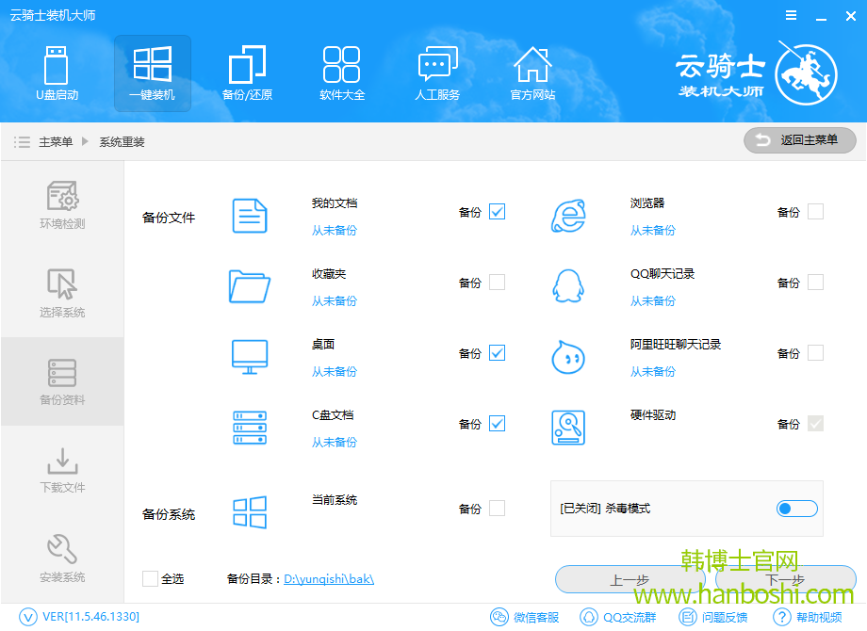Visit the 官方网站 home icon
867x631 pixels.
[x=532, y=73]
